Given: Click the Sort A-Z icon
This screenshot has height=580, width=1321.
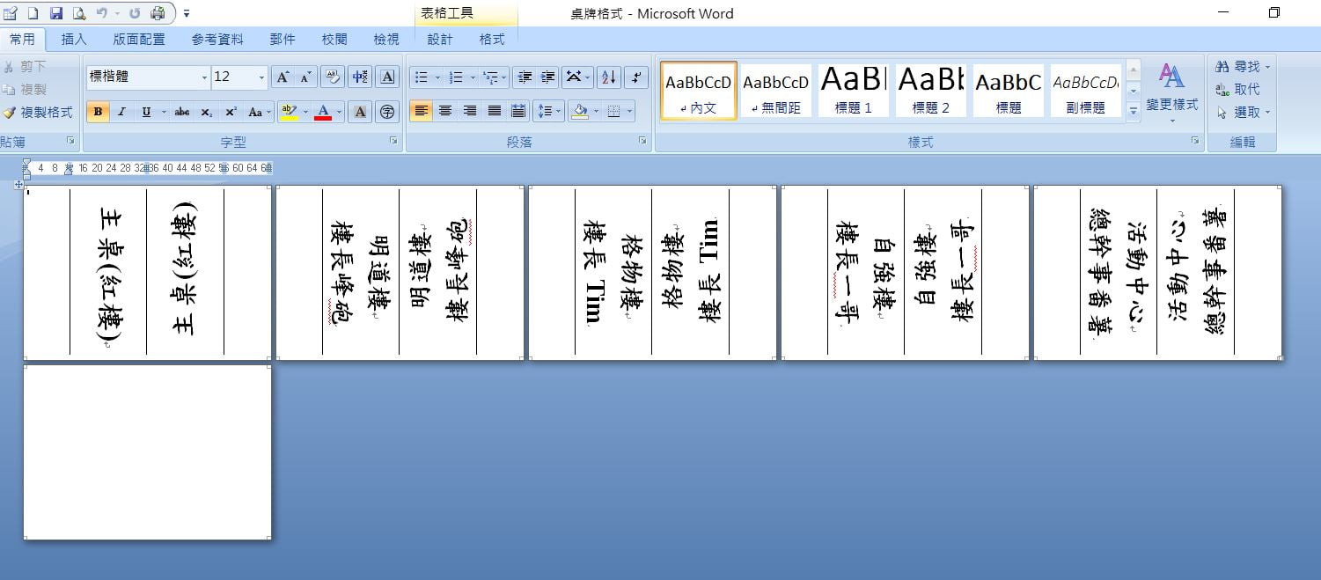Looking at the screenshot, I should point(609,77).
